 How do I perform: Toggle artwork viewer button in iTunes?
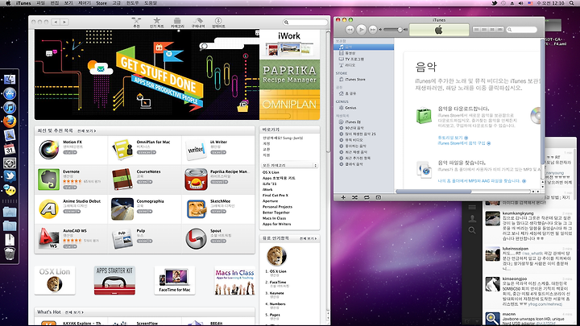pos(378,197)
